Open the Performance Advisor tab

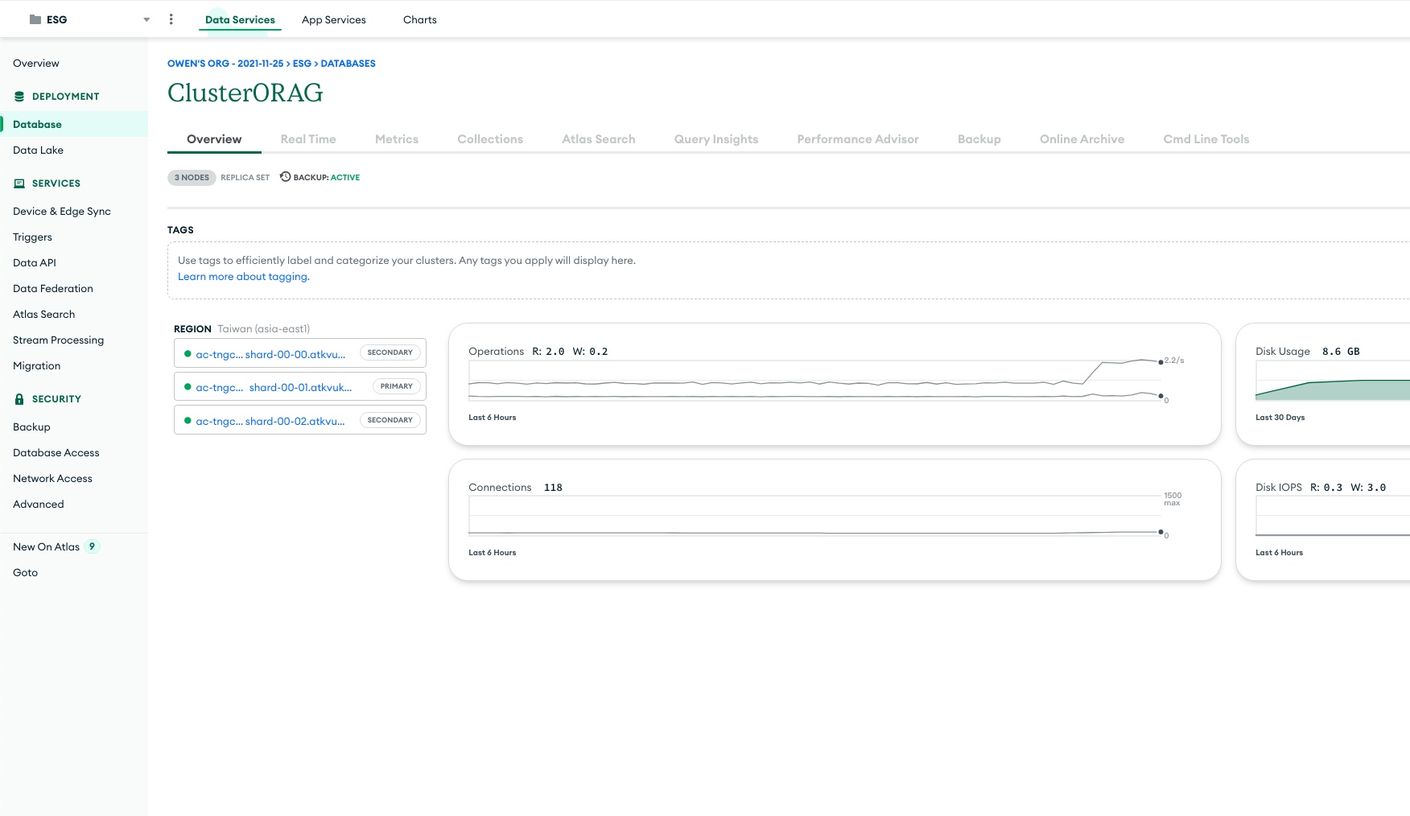coord(857,139)
